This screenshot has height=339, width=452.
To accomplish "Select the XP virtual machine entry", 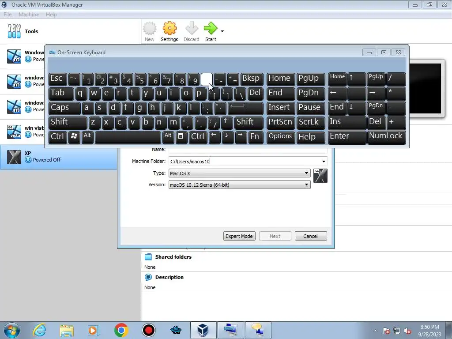I will 59,157.
